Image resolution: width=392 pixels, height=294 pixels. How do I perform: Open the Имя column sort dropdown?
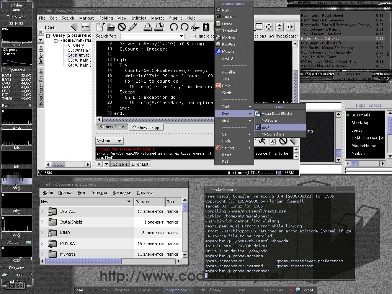tap(129, 202)
